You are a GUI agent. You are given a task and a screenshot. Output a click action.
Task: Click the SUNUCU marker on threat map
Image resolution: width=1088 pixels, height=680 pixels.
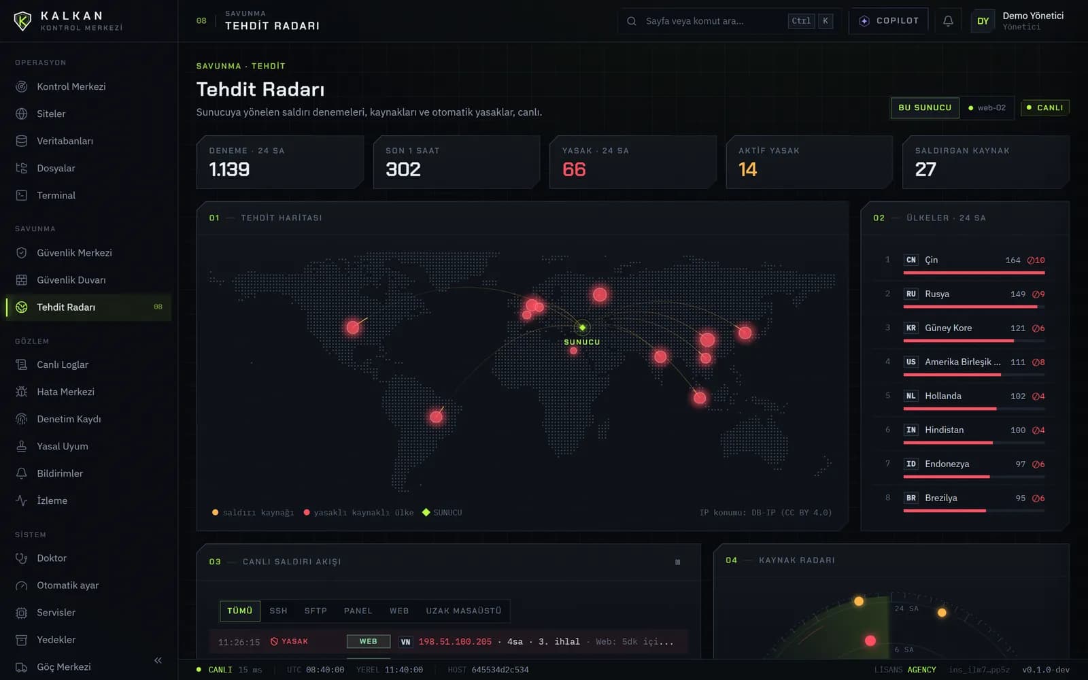(x=582, y=328)
